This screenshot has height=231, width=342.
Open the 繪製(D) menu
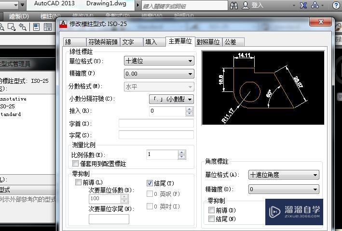point(19,16)
